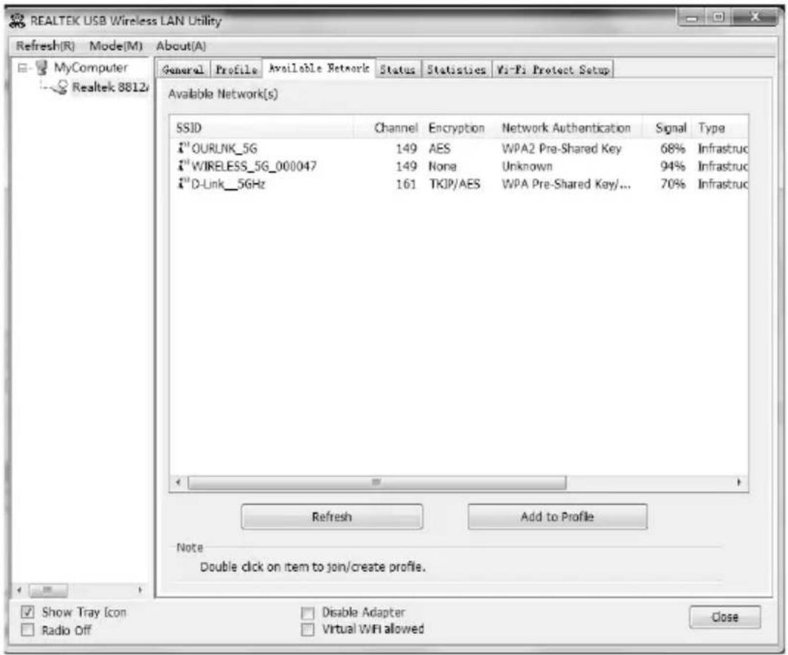Open the Wi-Fi Protect Setup tab
Screen dimensions: 788x655
pos(553,70)
